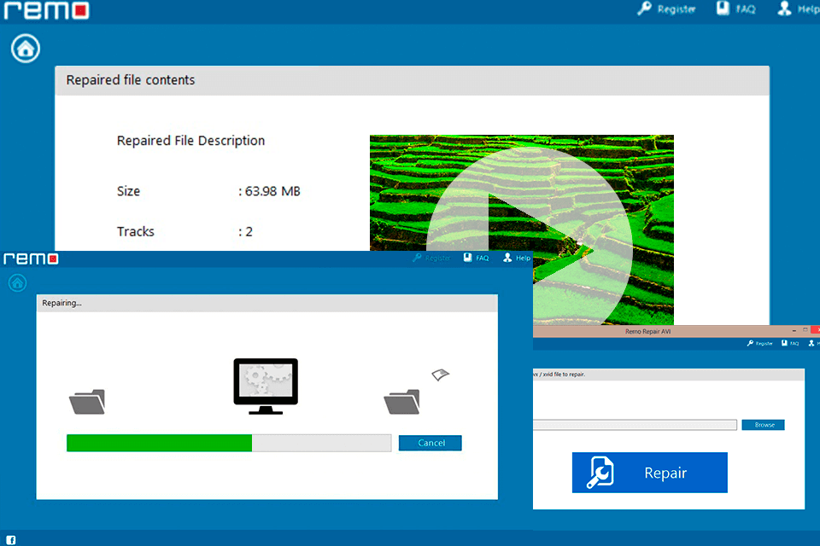The image size is (820, 546).
Task: Select the Help menu in Remo Repair AVI window
Action: [x=813, y=343]
